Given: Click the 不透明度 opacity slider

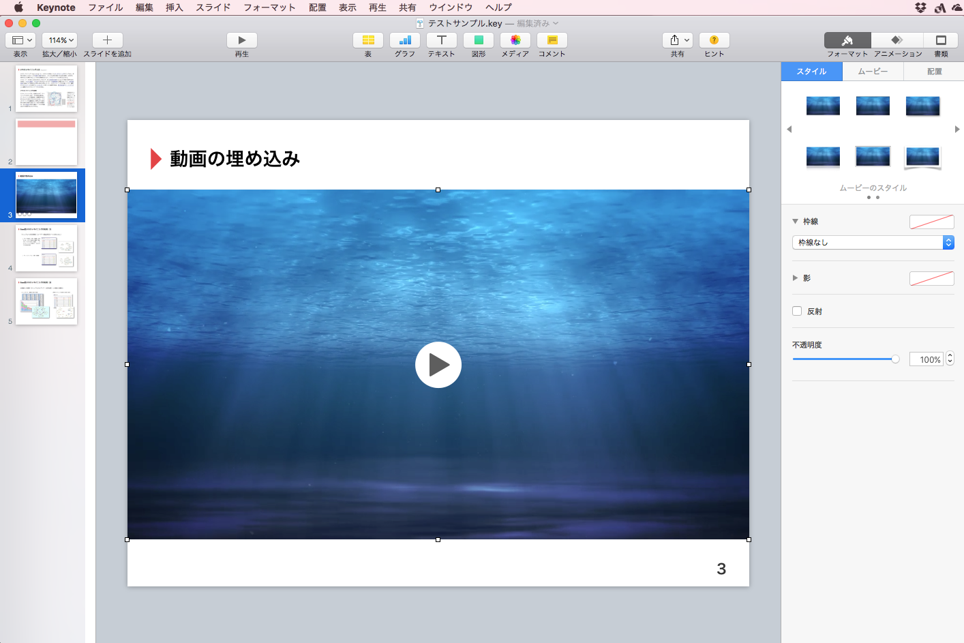Looking at the screenshot, I should point(845,359).
